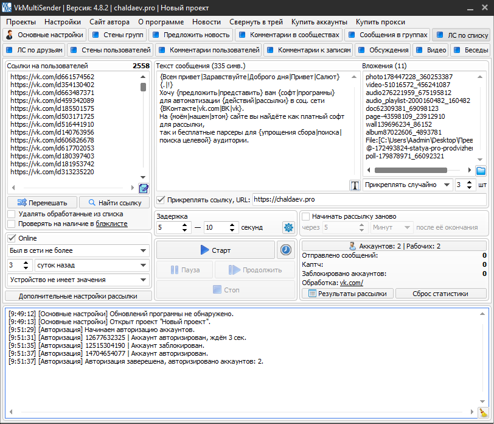Click the URL field with https://chaldaev.pro
This screenshot has height=424, width=494.
(368, 199)
